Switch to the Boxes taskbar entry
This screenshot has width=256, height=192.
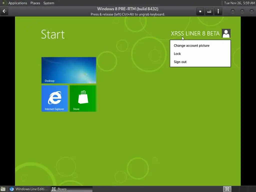coord(71,189)
